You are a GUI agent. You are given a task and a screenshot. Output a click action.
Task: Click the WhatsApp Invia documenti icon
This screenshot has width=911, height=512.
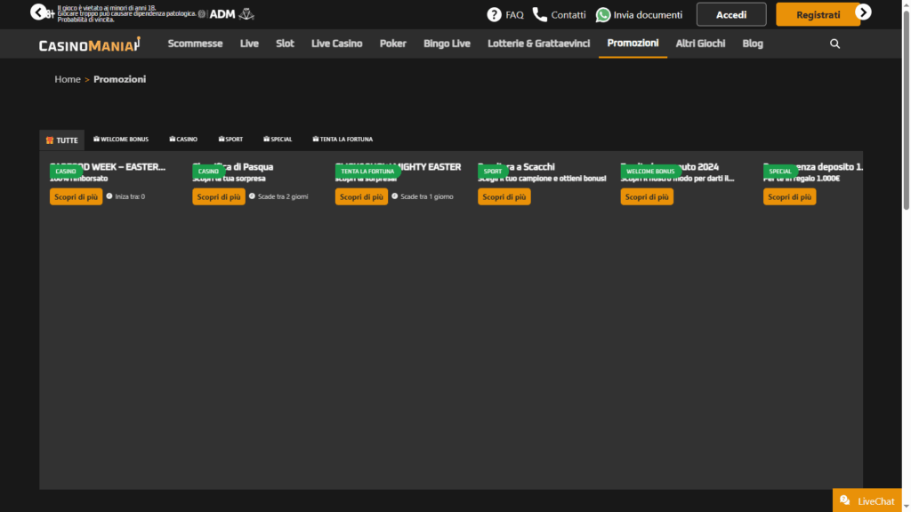(x=603, y=14)
